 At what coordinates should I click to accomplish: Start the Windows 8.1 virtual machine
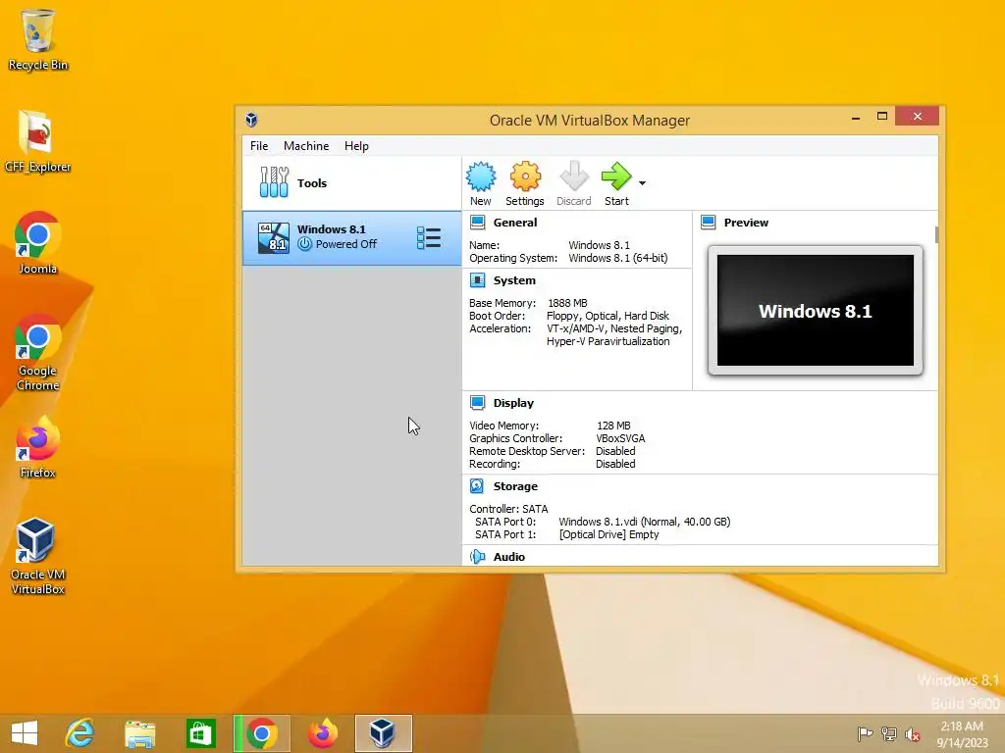click(x=616, y=183)
